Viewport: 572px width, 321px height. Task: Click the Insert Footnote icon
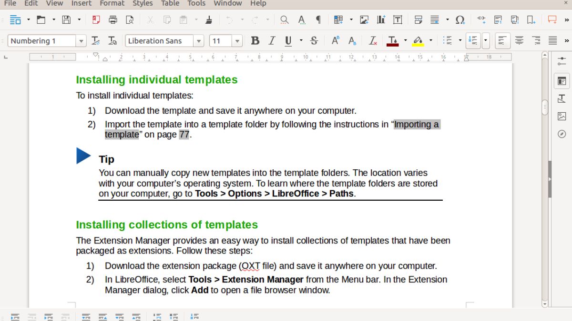498,20
